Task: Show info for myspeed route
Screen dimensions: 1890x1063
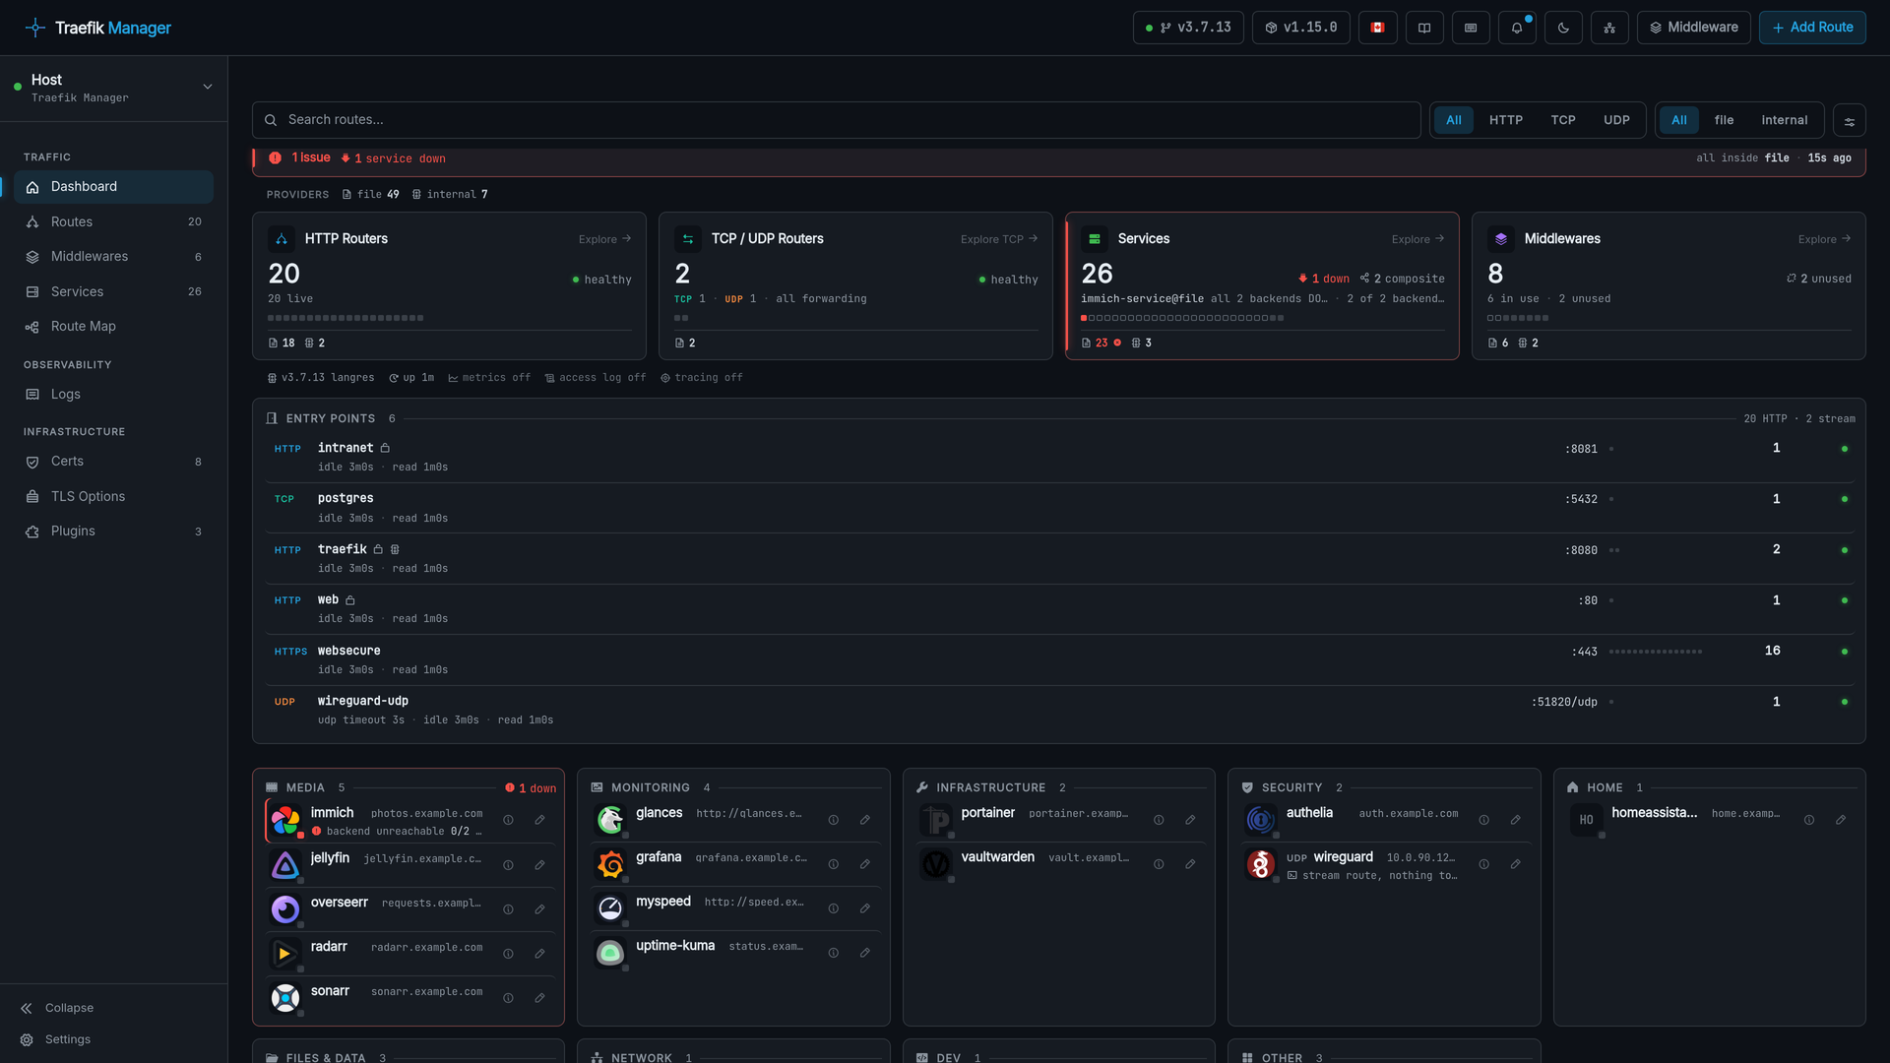Action: [834, 908]
